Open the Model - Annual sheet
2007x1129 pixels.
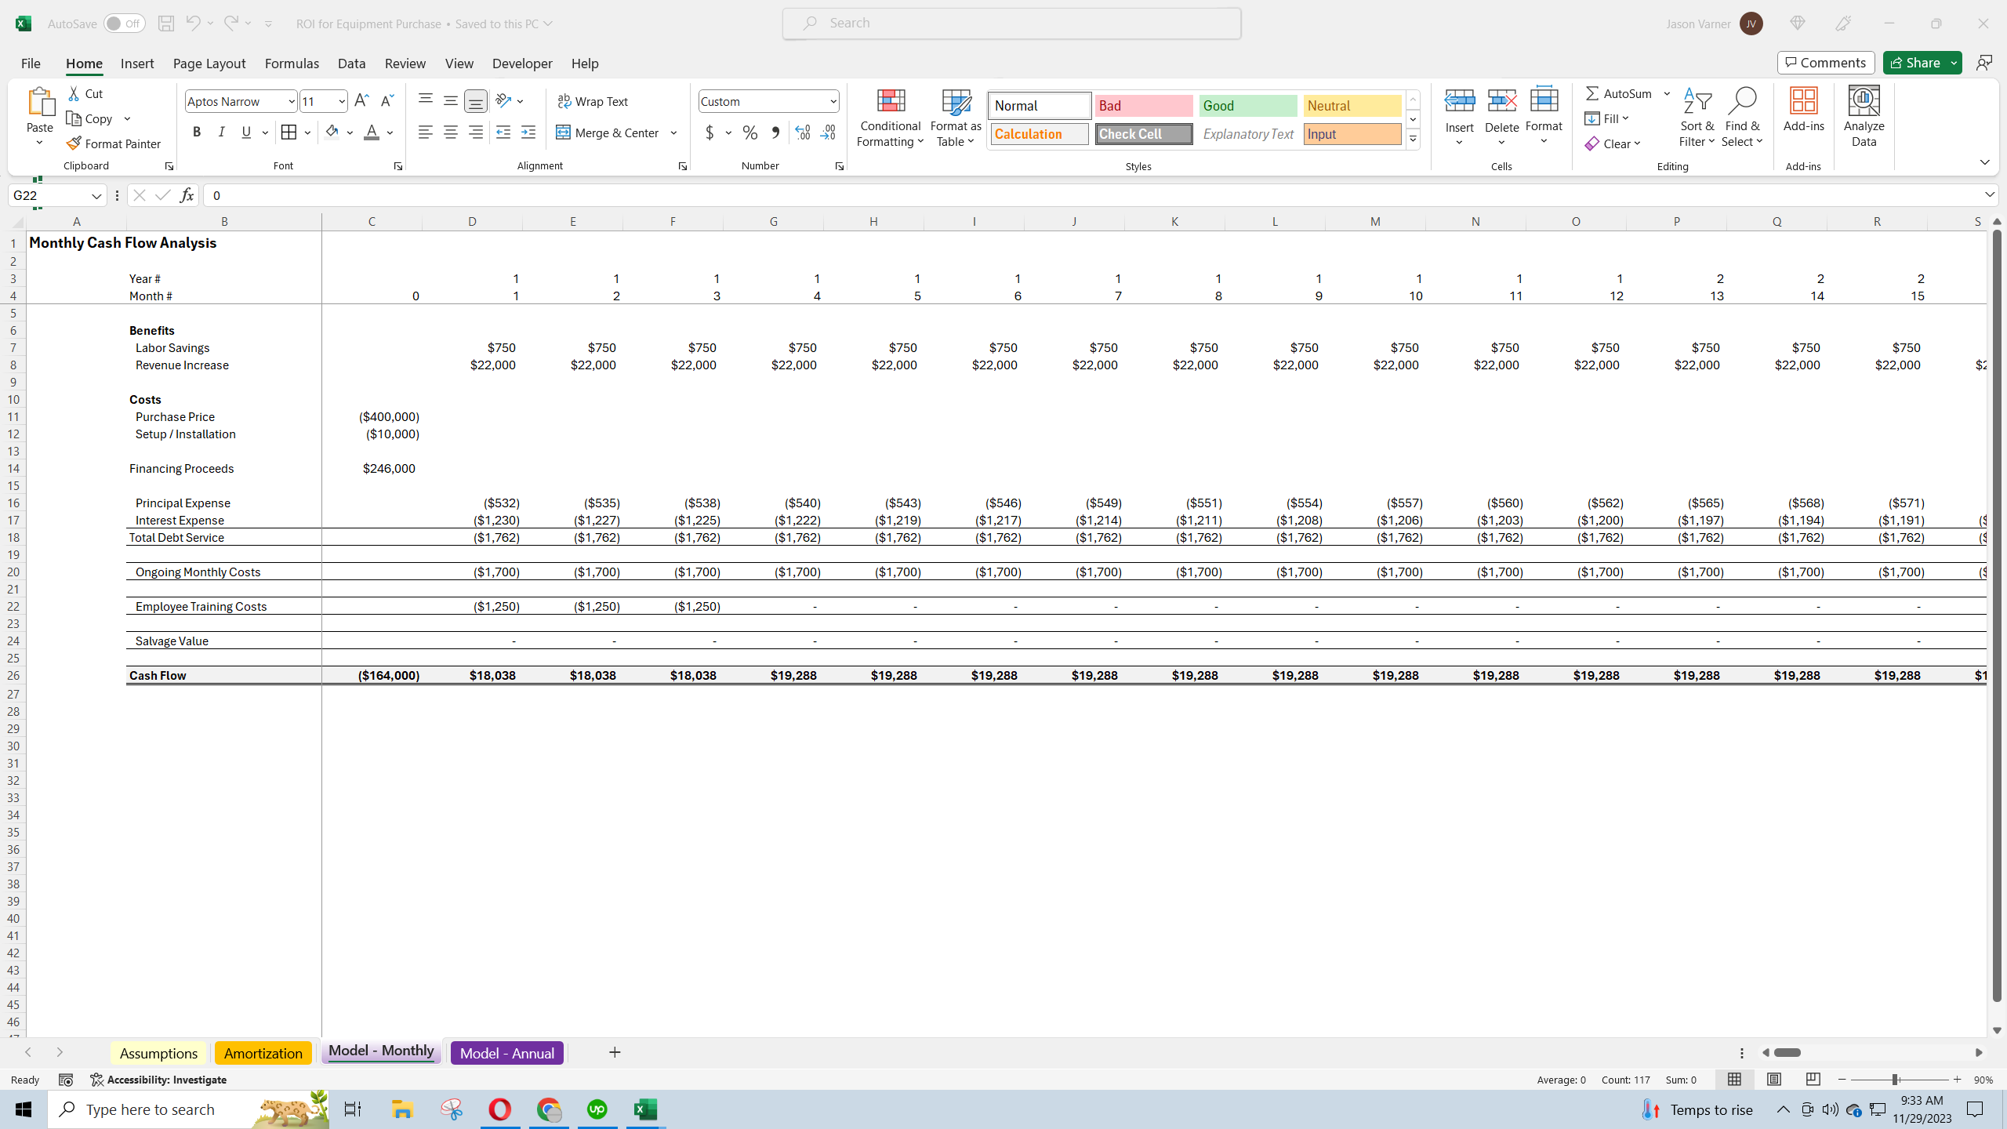point(506,1052)
